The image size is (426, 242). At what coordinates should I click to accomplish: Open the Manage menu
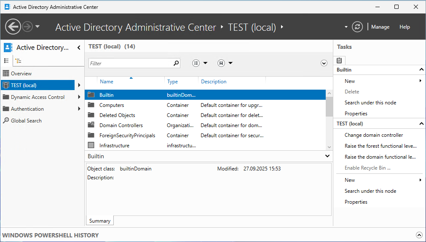[x=380, y=27]
